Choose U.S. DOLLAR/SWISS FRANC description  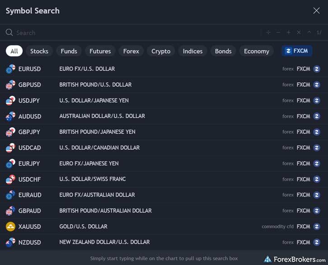(x=93, y=179)
